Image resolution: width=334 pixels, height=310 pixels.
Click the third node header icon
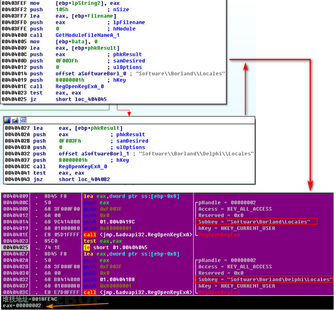click(23, 120)
